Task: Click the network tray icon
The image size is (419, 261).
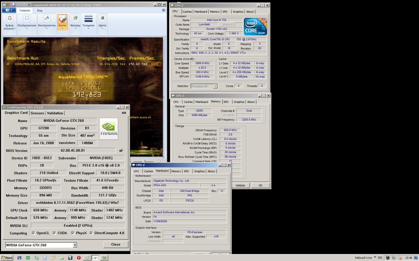Action: point(394,258)
